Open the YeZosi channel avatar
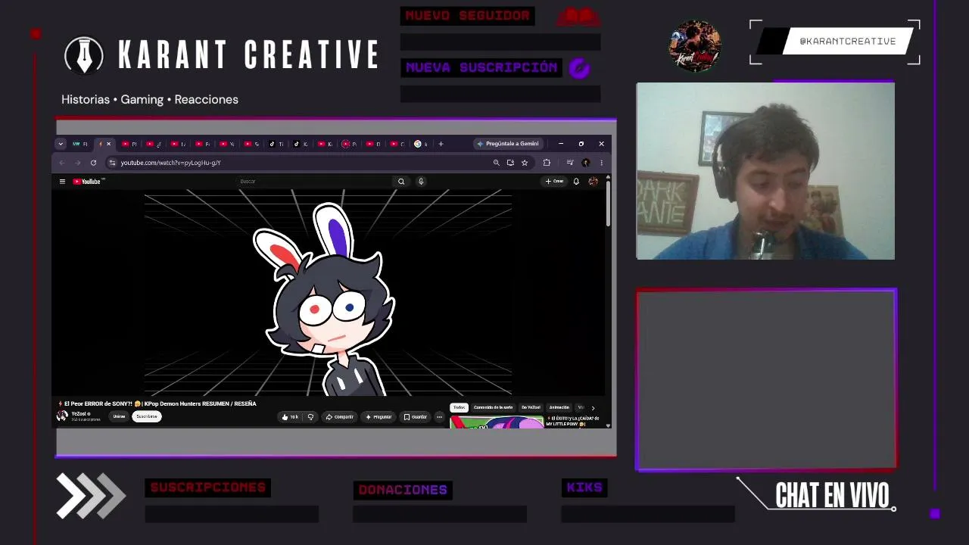Screen dimensions: 969x545 pyautogui.click(x=62, y=416)
